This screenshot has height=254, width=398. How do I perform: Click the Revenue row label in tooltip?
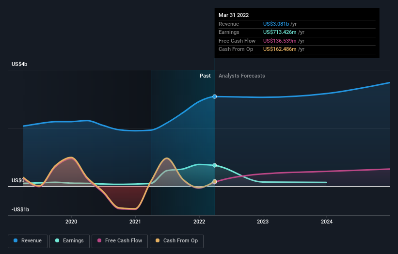229,24
